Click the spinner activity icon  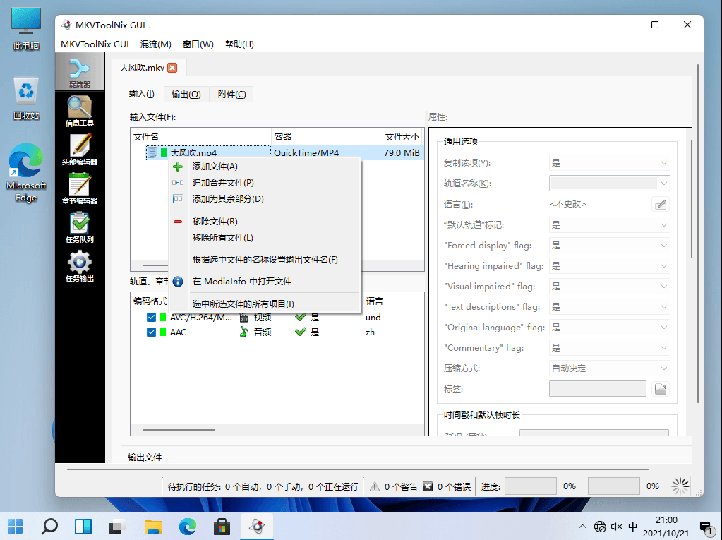point(680,486)
